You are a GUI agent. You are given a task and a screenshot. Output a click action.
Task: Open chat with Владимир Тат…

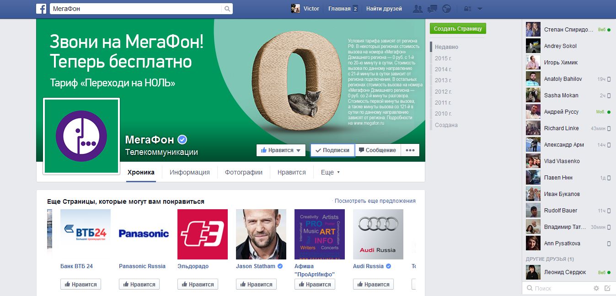[568, 227]
